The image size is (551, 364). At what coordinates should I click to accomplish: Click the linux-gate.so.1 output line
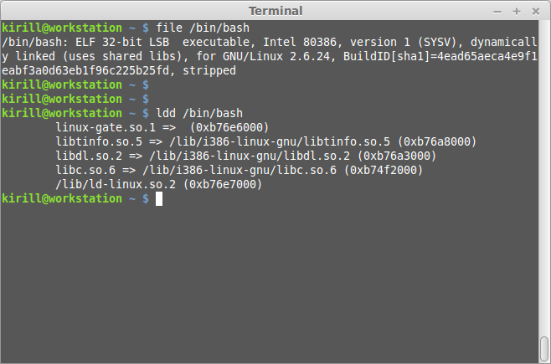pos(162,127)
